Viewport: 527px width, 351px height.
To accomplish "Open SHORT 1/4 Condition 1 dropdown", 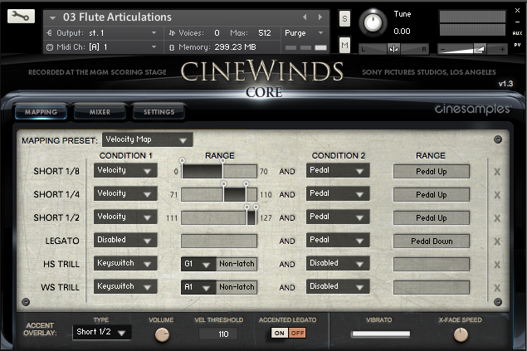I will (x=125, y=193).
